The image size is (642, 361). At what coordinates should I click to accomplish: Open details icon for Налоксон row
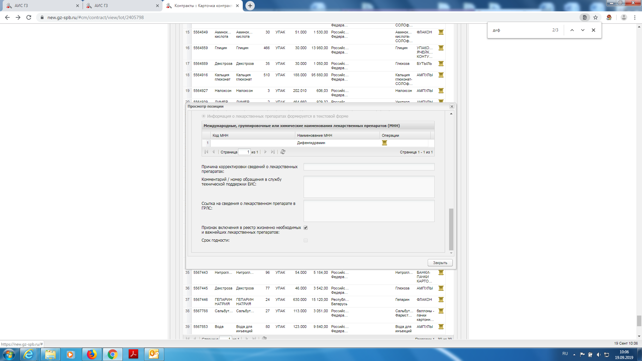coord(441,91)
